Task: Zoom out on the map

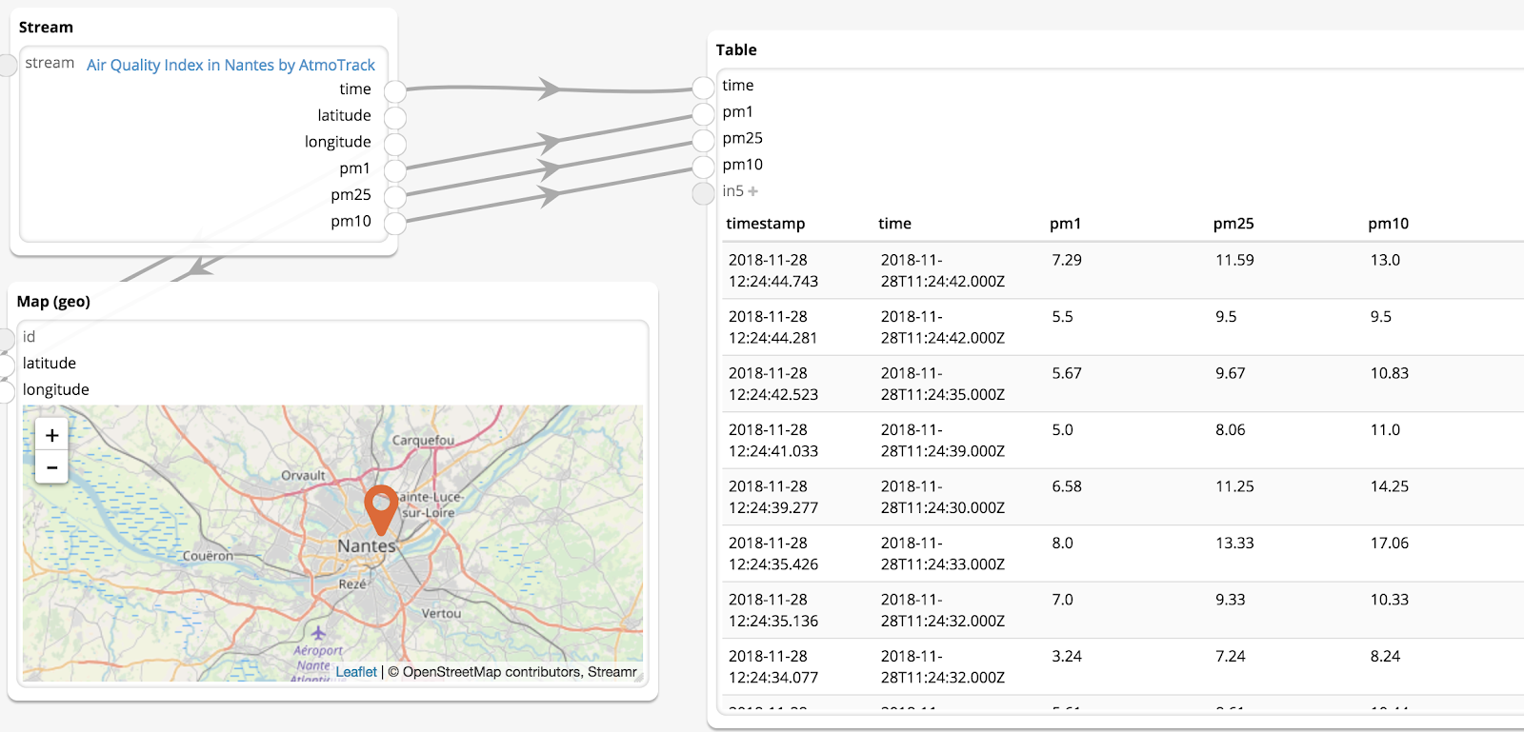Action: (x=51, y=467)
